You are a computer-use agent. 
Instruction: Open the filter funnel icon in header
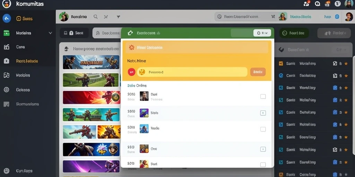118,17
